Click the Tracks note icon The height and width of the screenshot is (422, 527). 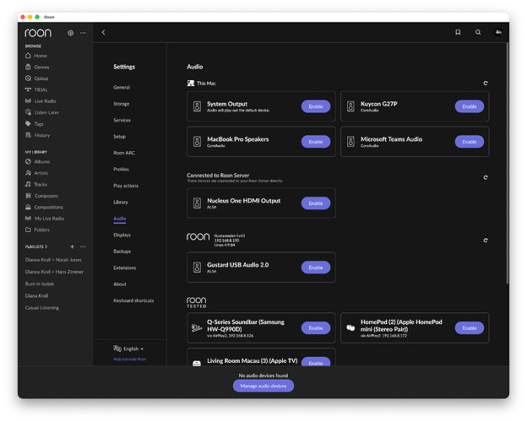[x=28, y=184]
